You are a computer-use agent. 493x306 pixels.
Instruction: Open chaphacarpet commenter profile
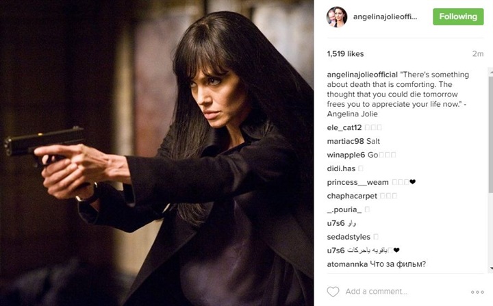(352, 196)
